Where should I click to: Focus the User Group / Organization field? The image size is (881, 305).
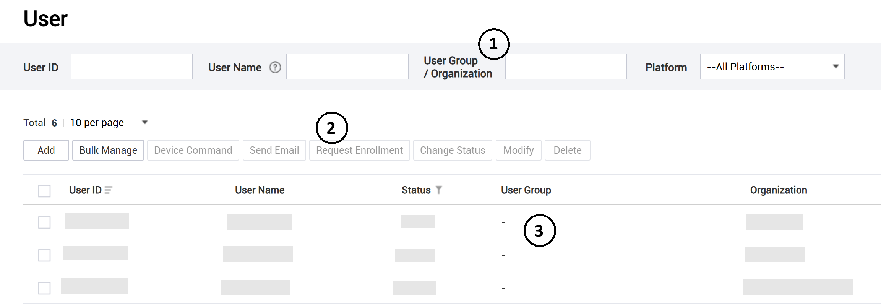(566, 67)
